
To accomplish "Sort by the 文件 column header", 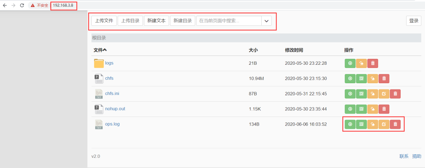I will point(100,50).
